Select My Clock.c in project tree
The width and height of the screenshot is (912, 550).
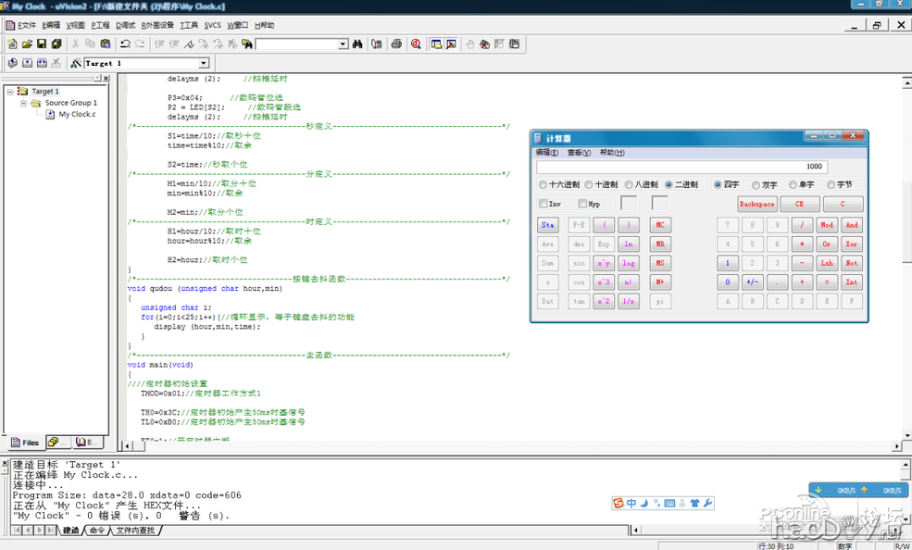point(77,114)
